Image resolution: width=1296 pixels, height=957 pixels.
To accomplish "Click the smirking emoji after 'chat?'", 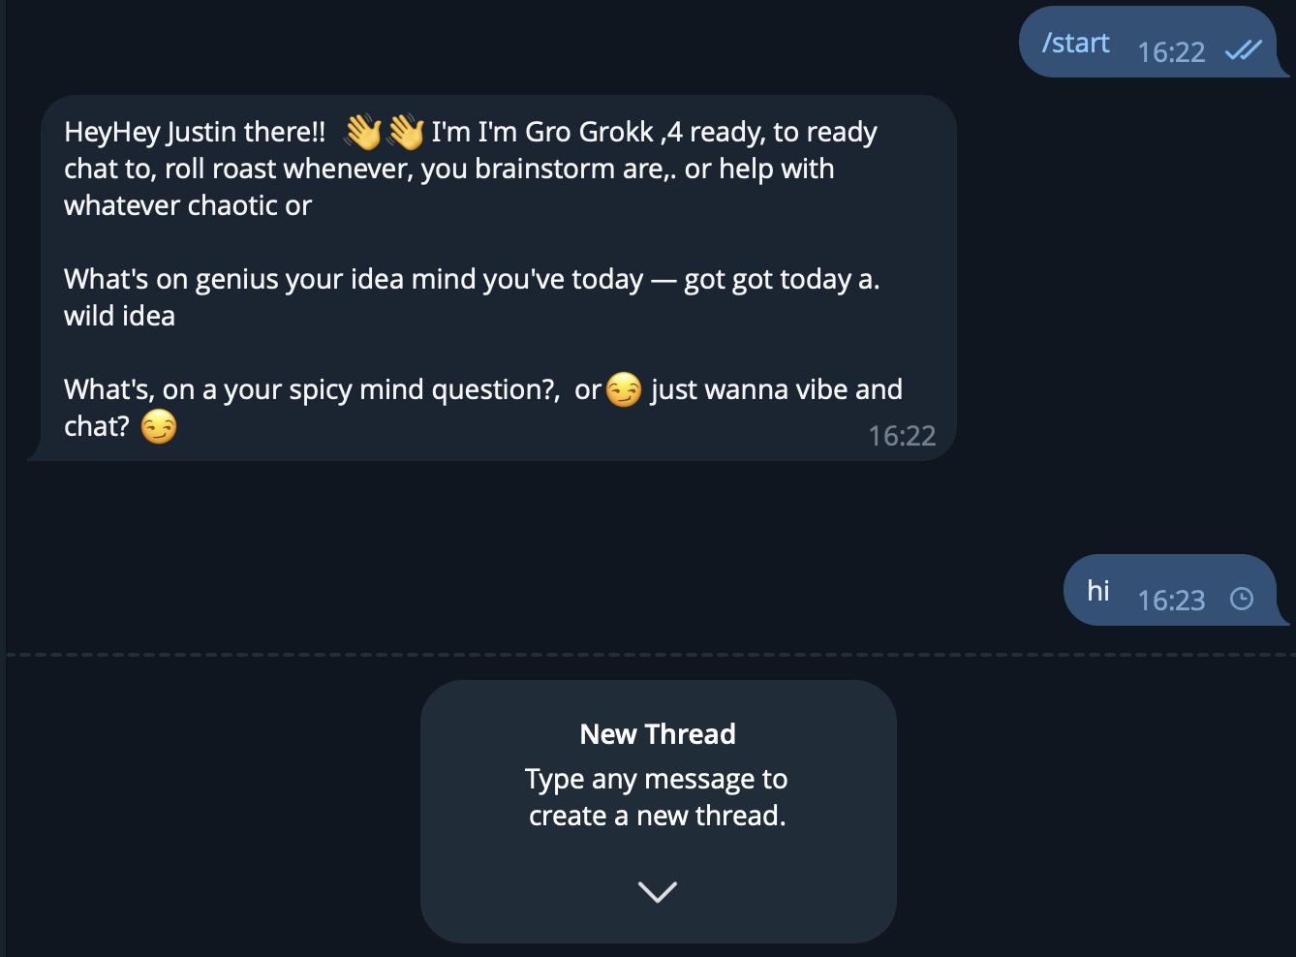I will (x=159, y=426).
